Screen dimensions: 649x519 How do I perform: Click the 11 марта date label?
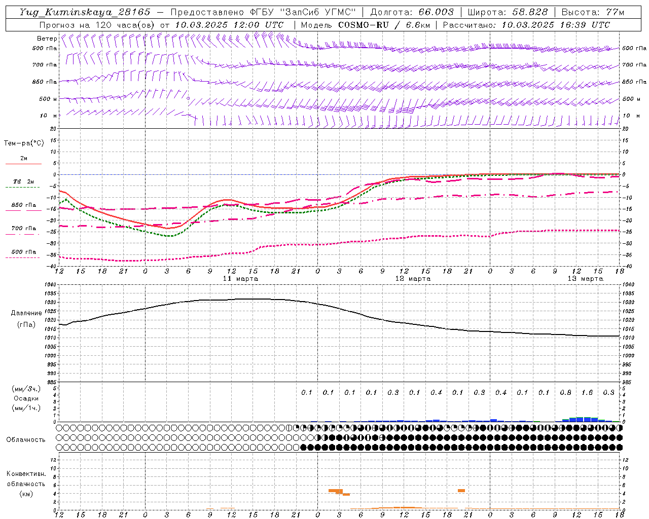(x=240, y=278)
